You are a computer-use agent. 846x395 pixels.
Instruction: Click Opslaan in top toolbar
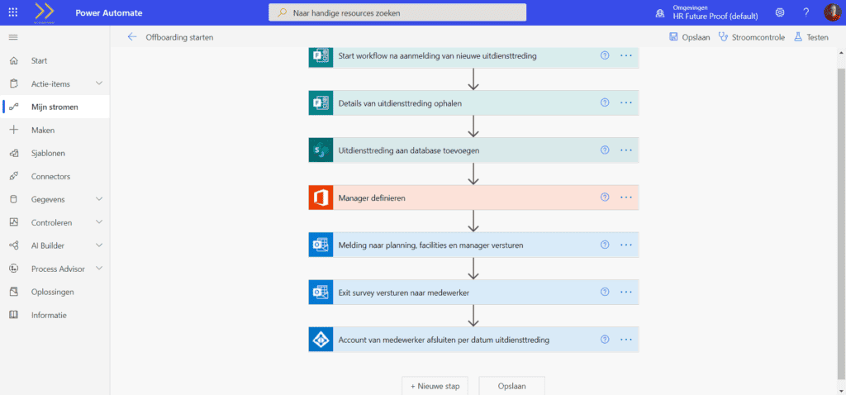(x=690, y=37)
